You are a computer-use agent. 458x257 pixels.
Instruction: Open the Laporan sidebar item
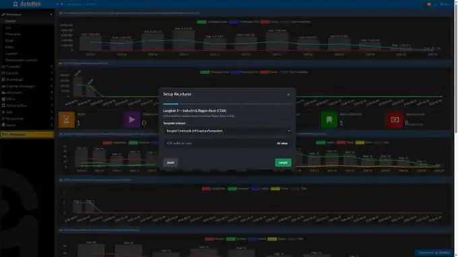(x=11, y=54)
